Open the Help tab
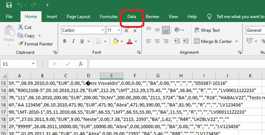Image resolution: width=265 pixels, height=135 pixels. 192,16
